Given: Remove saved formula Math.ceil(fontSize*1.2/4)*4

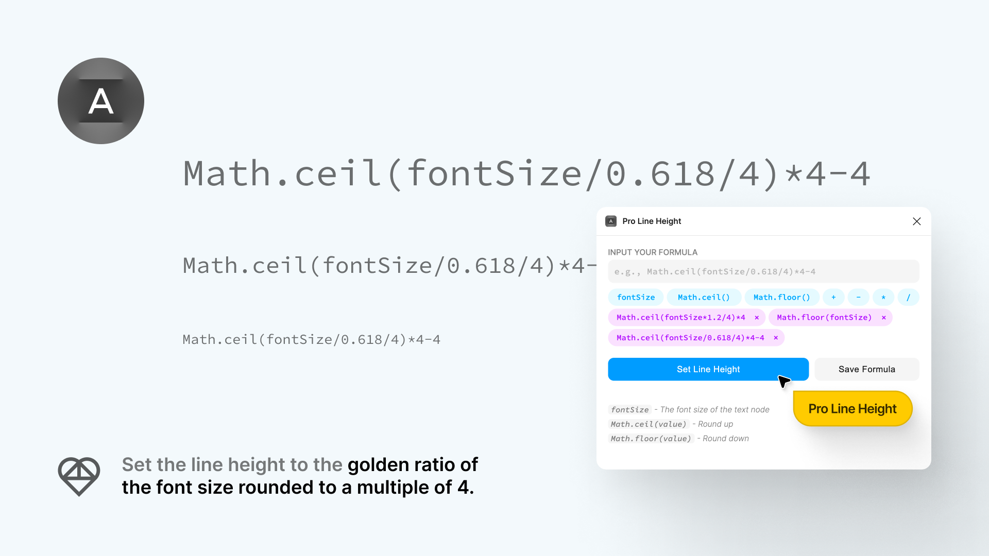Looking at the screenshot, I should coord(757,318).
